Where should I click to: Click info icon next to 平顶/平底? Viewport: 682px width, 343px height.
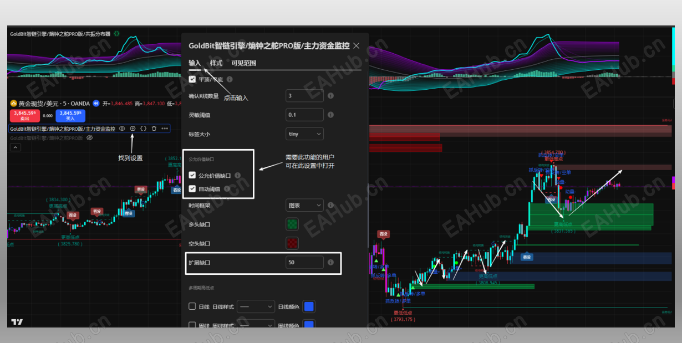click(x=230, y=79)
